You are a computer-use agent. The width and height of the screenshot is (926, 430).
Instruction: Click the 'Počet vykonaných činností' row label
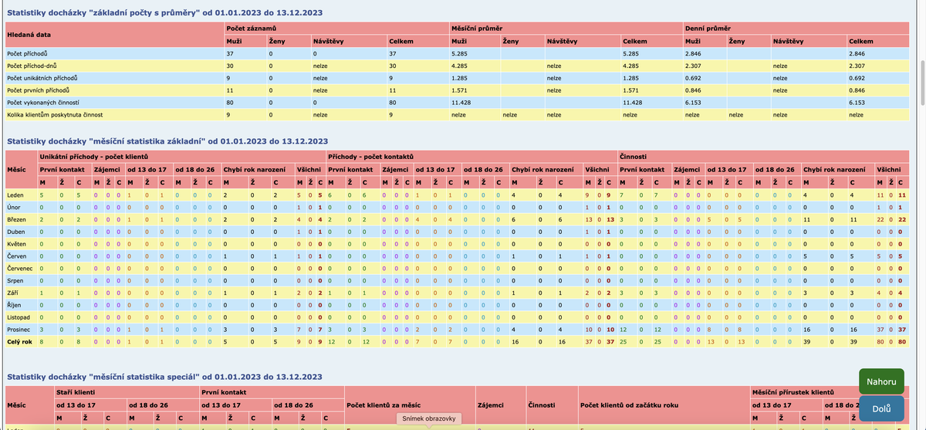coord(45,103)
